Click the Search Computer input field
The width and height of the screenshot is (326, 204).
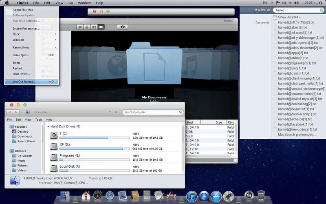(x=150, y=112)
